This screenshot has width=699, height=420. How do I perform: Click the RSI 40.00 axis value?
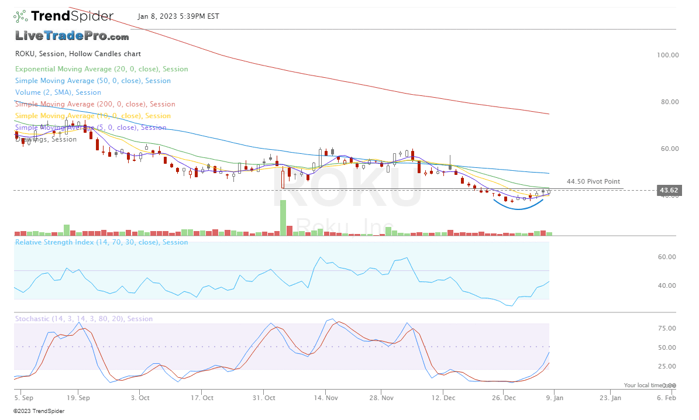click(x=667, y=286)
